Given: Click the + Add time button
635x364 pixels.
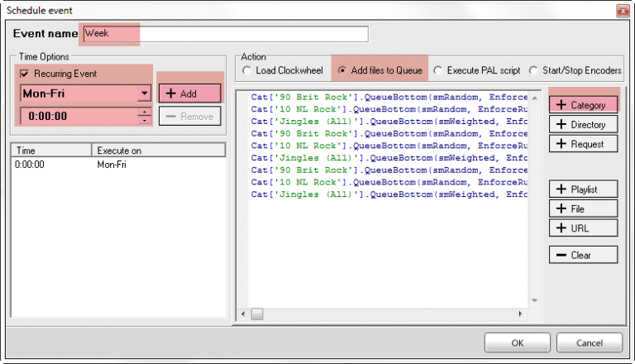Looking at the screenshot, I should [189, 93].
